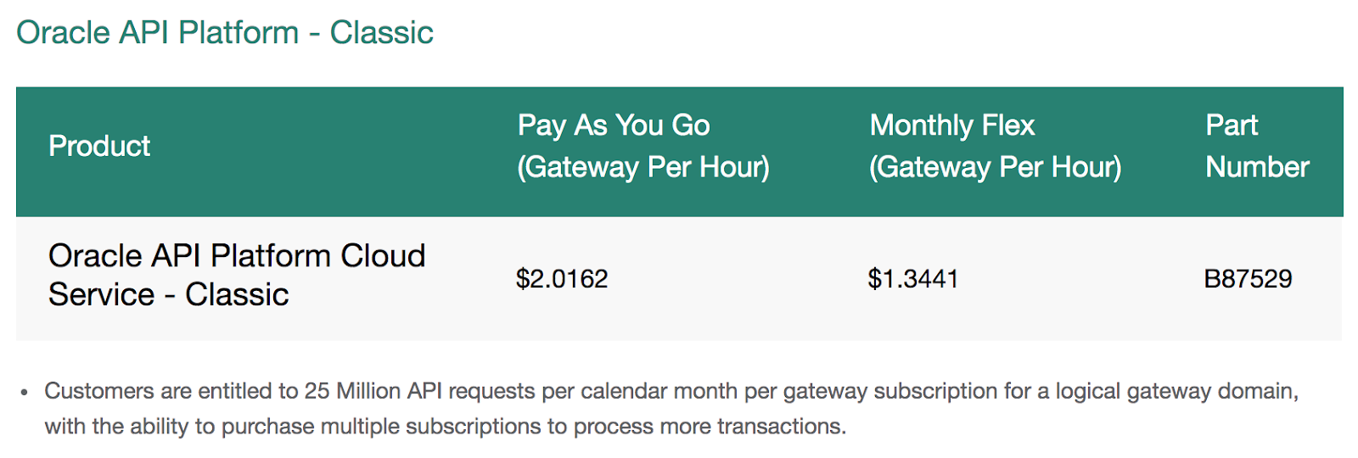This screenshot has width=1358, height=458.
Task: Click 'Service - Classic' in the product row
Action: [169, 294]
